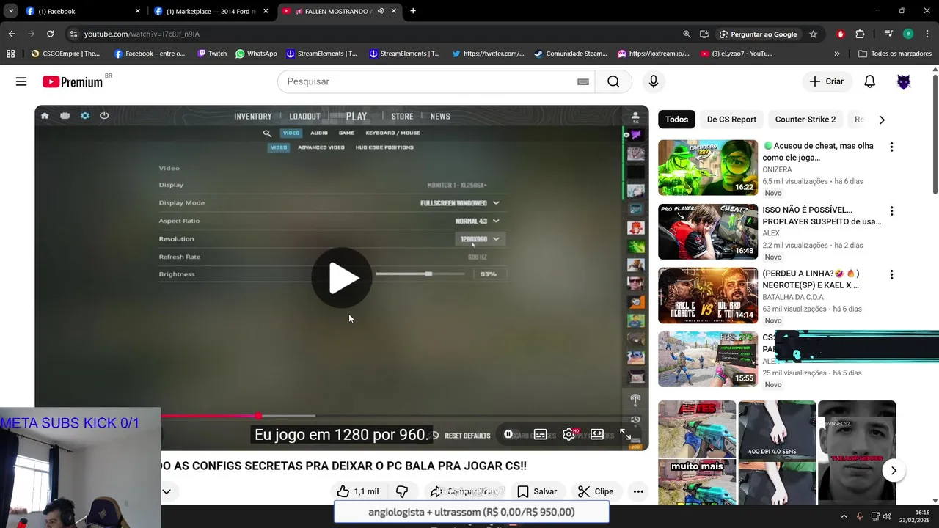Go back to previous page
This screenshot has height=528, width=939.
pyautogui.click(x=12, y=34)
